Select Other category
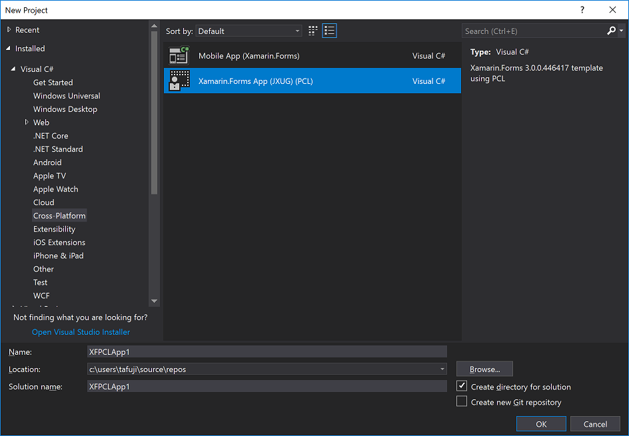The width and height of the screenshot is (629, 436). 43,269
